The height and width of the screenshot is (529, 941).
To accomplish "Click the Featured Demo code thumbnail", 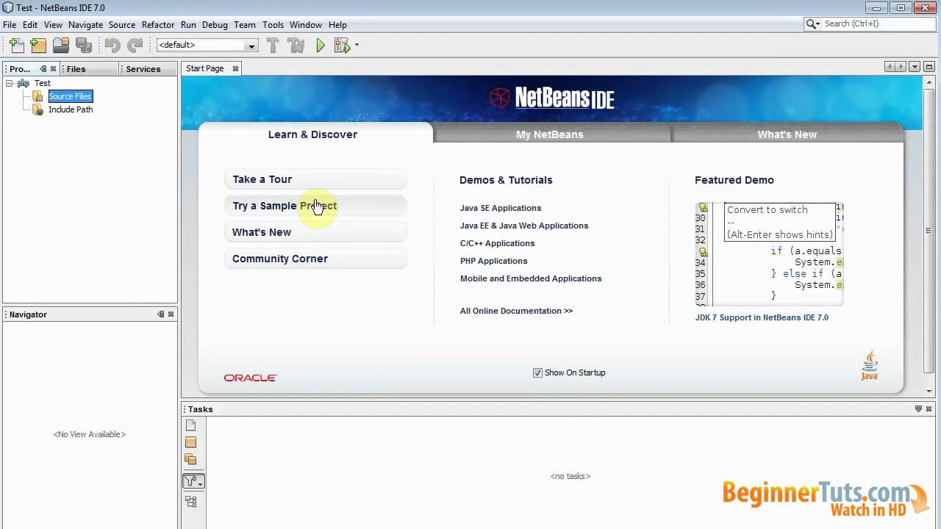I will (x=769, y=254).
